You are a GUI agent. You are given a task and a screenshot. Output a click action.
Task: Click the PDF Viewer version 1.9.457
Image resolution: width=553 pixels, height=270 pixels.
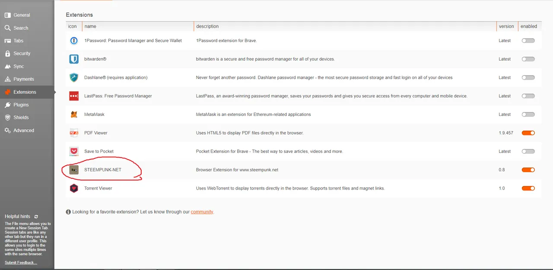pos(506,133)
